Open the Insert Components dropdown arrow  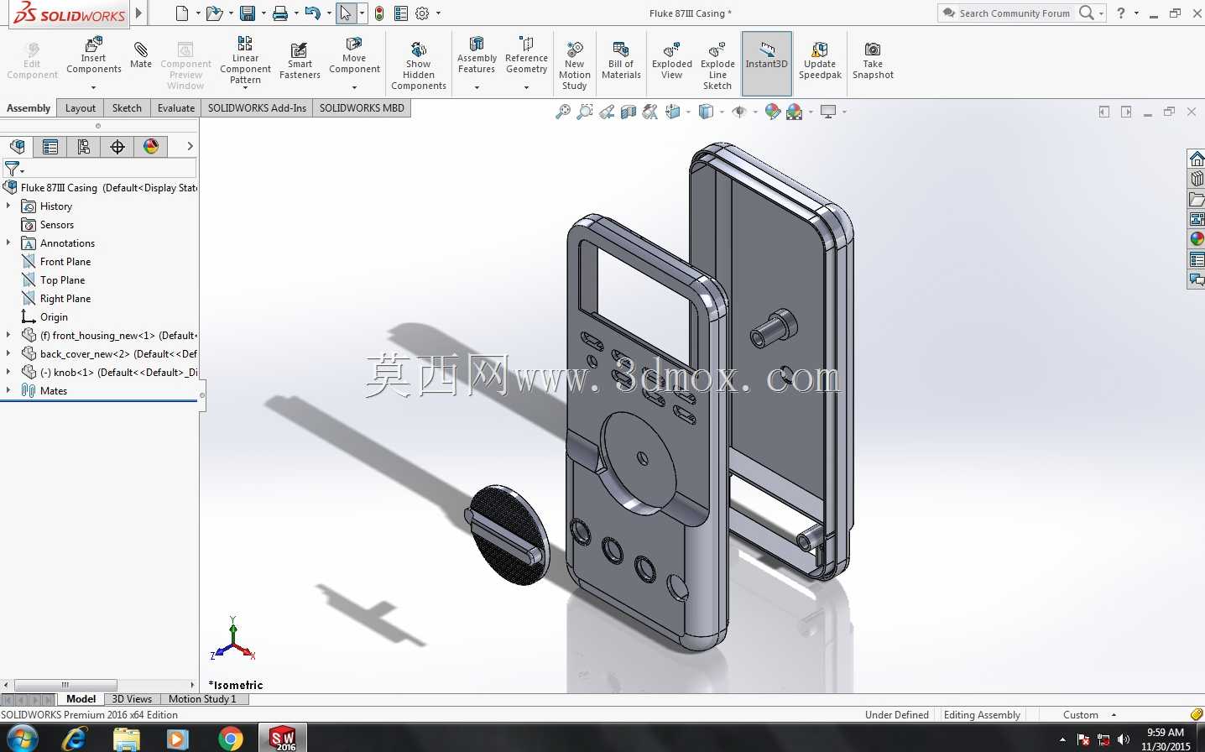point(94,87)
